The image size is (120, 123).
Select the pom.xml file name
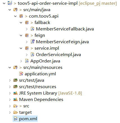(x=28, y=119)
